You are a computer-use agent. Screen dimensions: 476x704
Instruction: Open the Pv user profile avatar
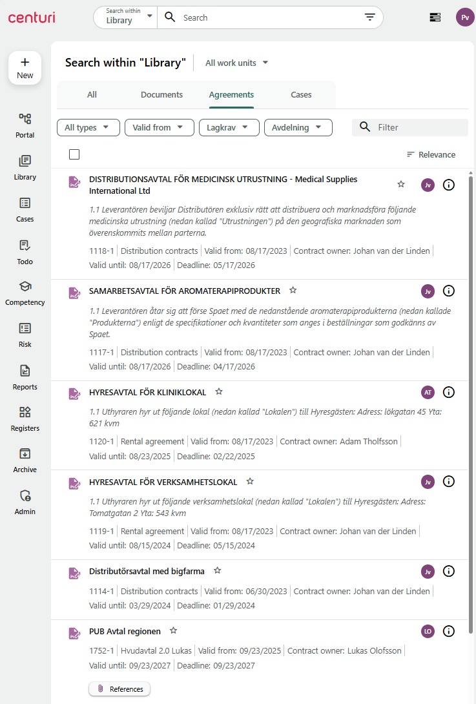465,17
